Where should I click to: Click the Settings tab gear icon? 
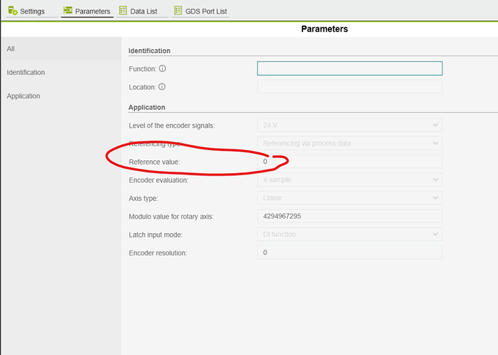point(12,11)
